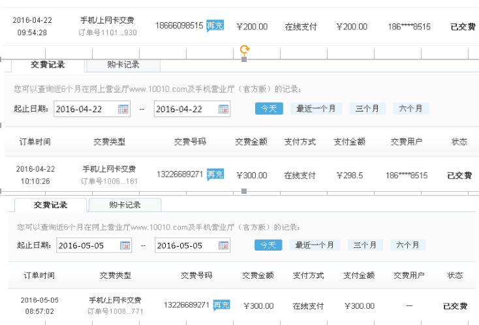Image resolution: width=479 pixels, height=325 pixels.
Task: Select 交费记录 tab above 2016-05-05 dates
Action: pyautogui.click(x=51, y=205)
